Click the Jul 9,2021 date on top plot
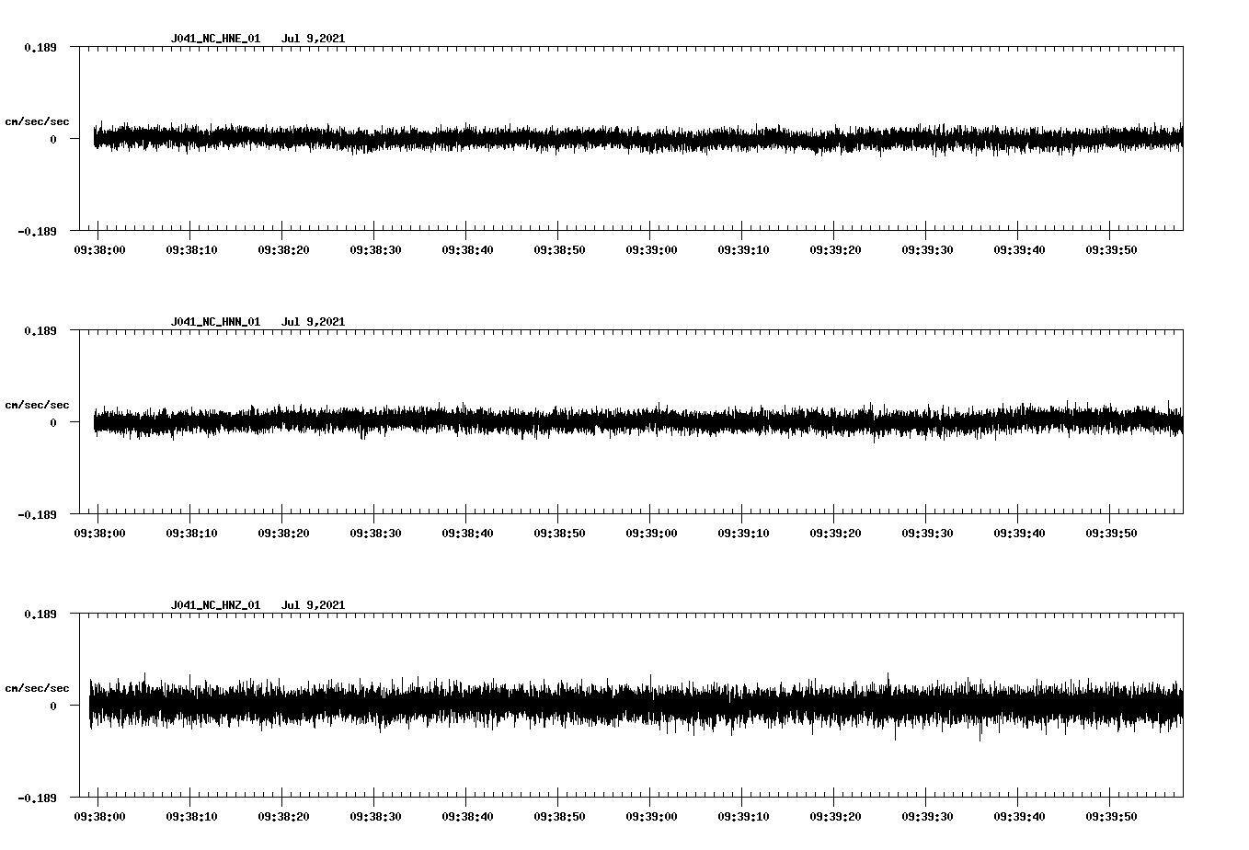The image size is (1249, 850). pyautogui.click(x=315, y=38)
